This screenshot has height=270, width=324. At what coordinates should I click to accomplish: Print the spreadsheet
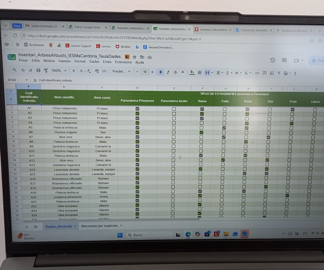[38, 70]
